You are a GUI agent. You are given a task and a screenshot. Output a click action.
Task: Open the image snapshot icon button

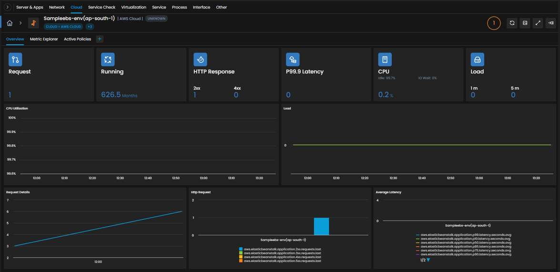pyautogui.click(x=525, y=23)
